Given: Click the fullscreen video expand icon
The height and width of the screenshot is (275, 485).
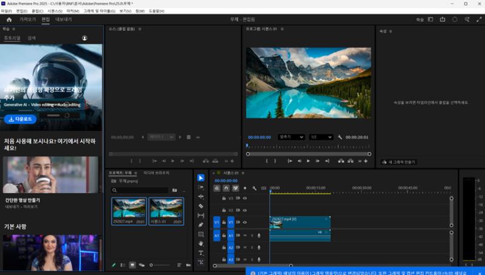Looking at the screenshot, I should [x=479, y=19].
